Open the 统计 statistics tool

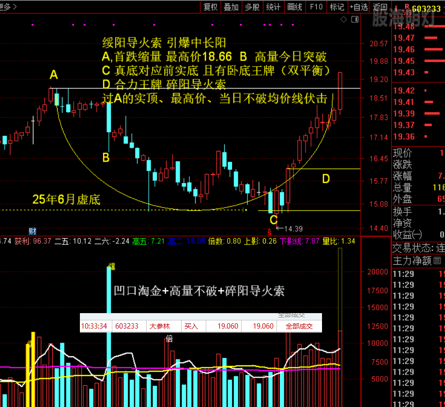click(x=273, y=7)
